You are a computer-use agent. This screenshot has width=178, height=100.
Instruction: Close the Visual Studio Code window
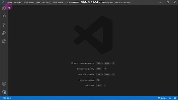175,2
